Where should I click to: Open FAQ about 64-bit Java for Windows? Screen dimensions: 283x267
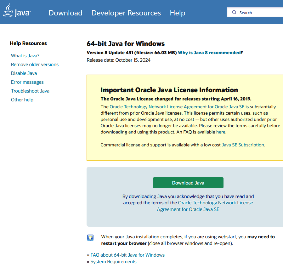pyautogui.click(x=127, y=255)
